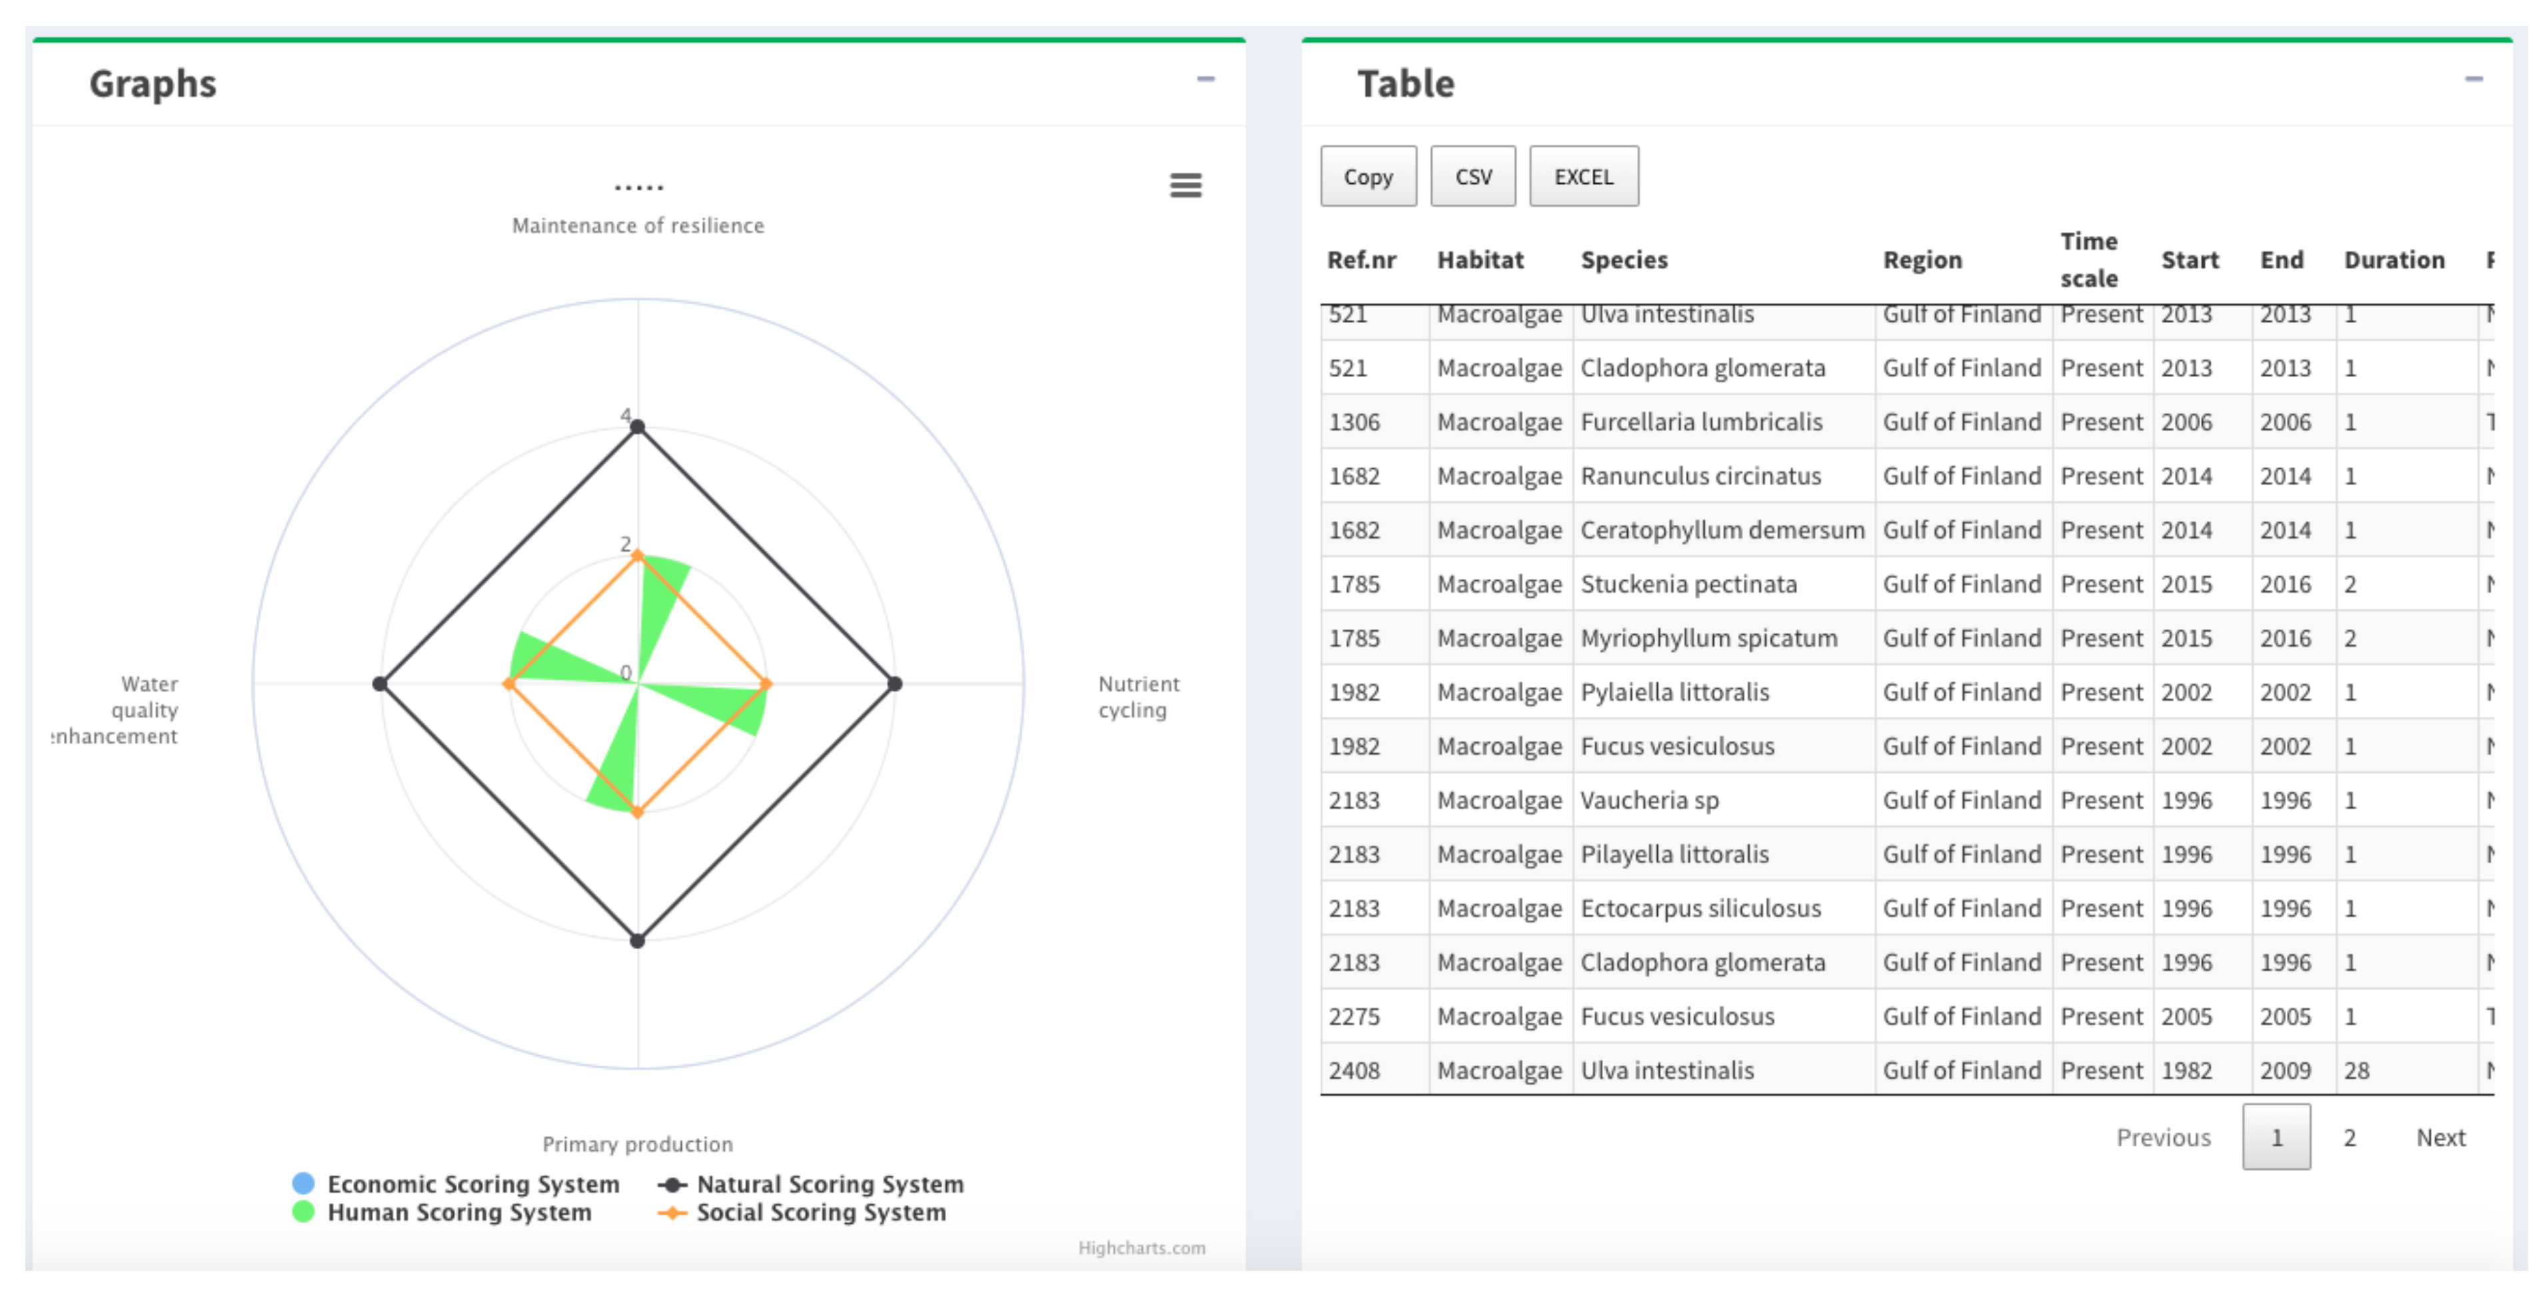This screenshot has height=1303, width=2548.
Task: Click Natural series point at Maintenance of resilience
Action: click(638, 427)
